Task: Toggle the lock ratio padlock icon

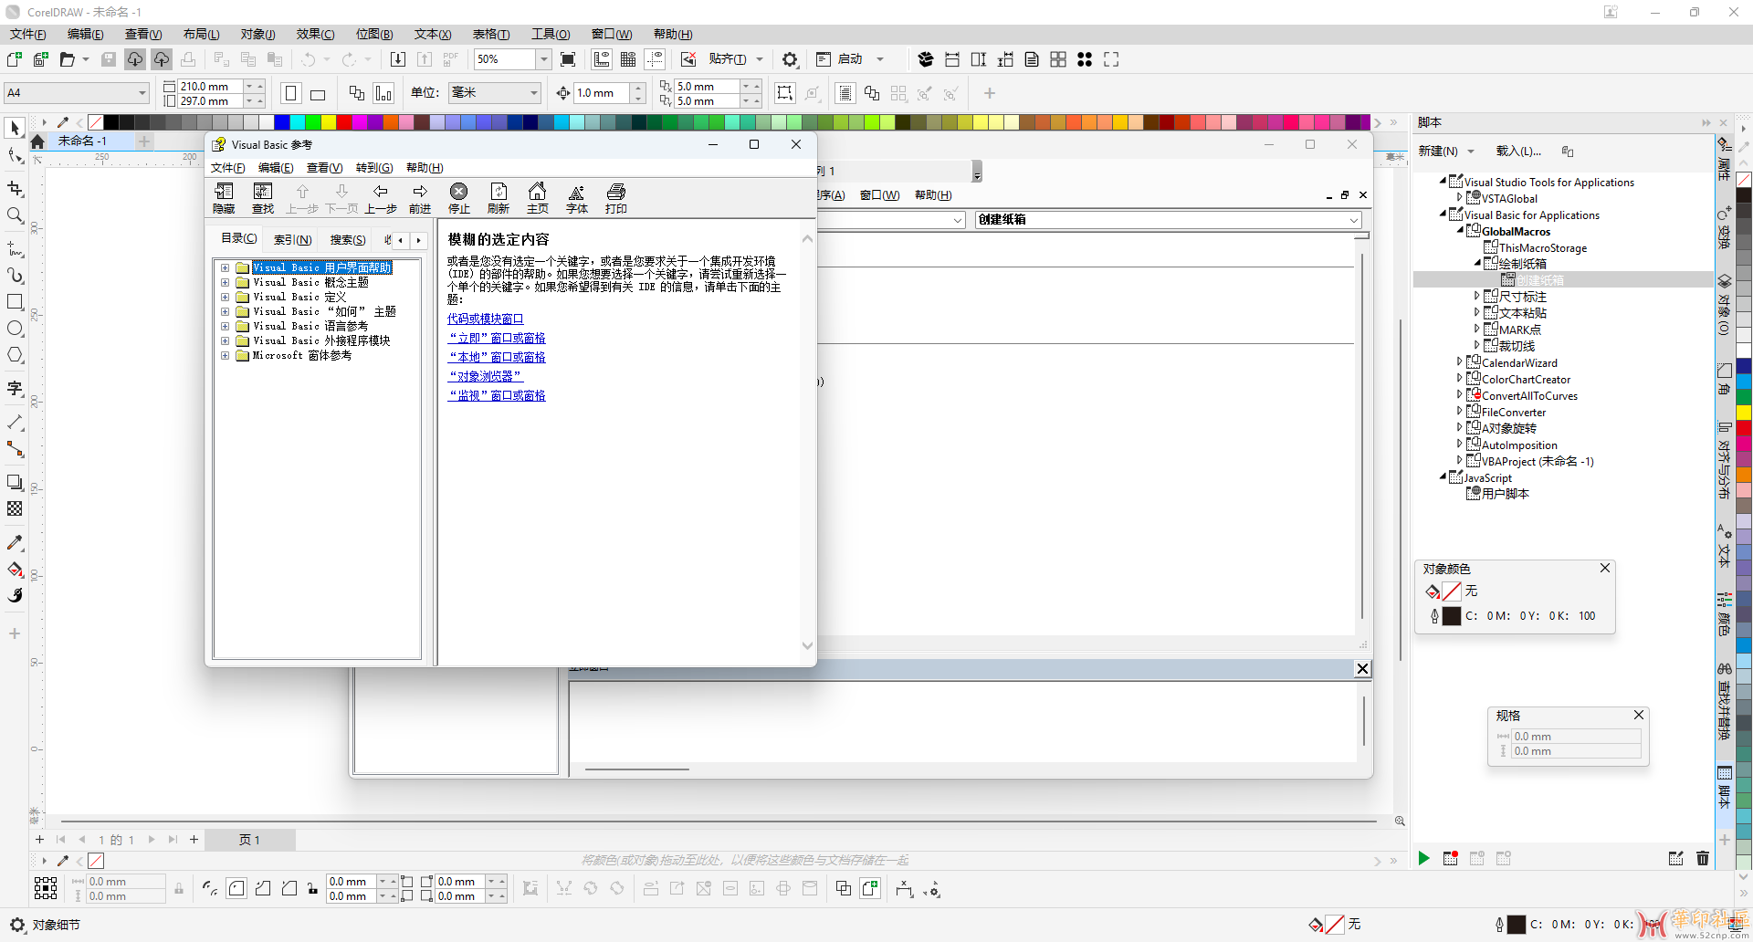Action: pyautogui.click(x=179, y=888)
